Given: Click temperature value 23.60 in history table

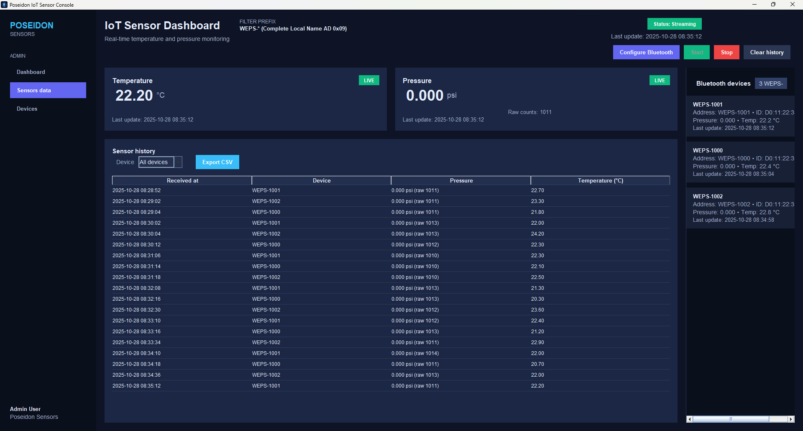Looking at the screenshot, I should 537,310.
